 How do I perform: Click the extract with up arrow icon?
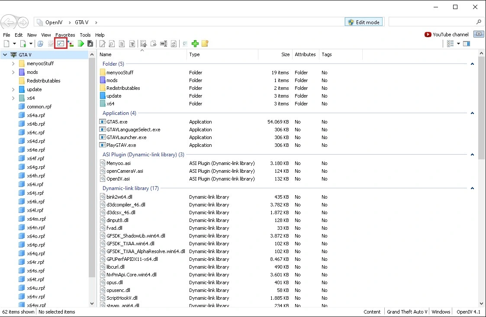coord(143,44)
